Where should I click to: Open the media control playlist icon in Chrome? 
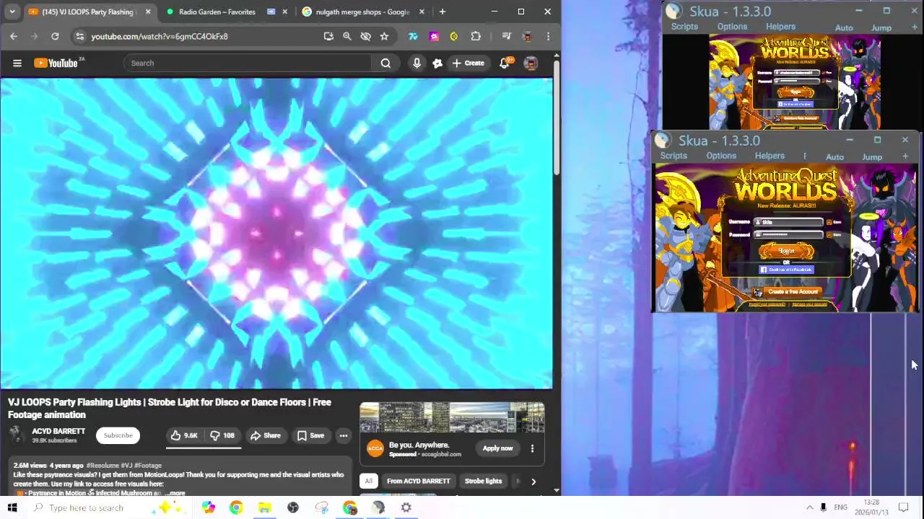click(506, 36)
